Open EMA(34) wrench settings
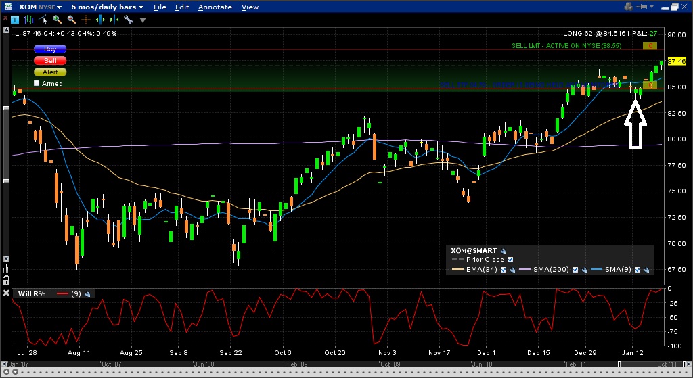Image resolution: width=693 pixels, height=378 pixels. click(513, 270)
